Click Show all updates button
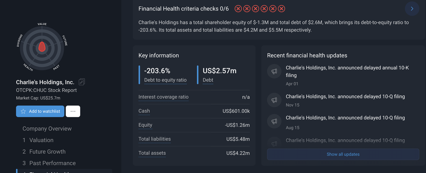Image resolution: width=426 pixels, height=173 pixels. tap(343, 154)
